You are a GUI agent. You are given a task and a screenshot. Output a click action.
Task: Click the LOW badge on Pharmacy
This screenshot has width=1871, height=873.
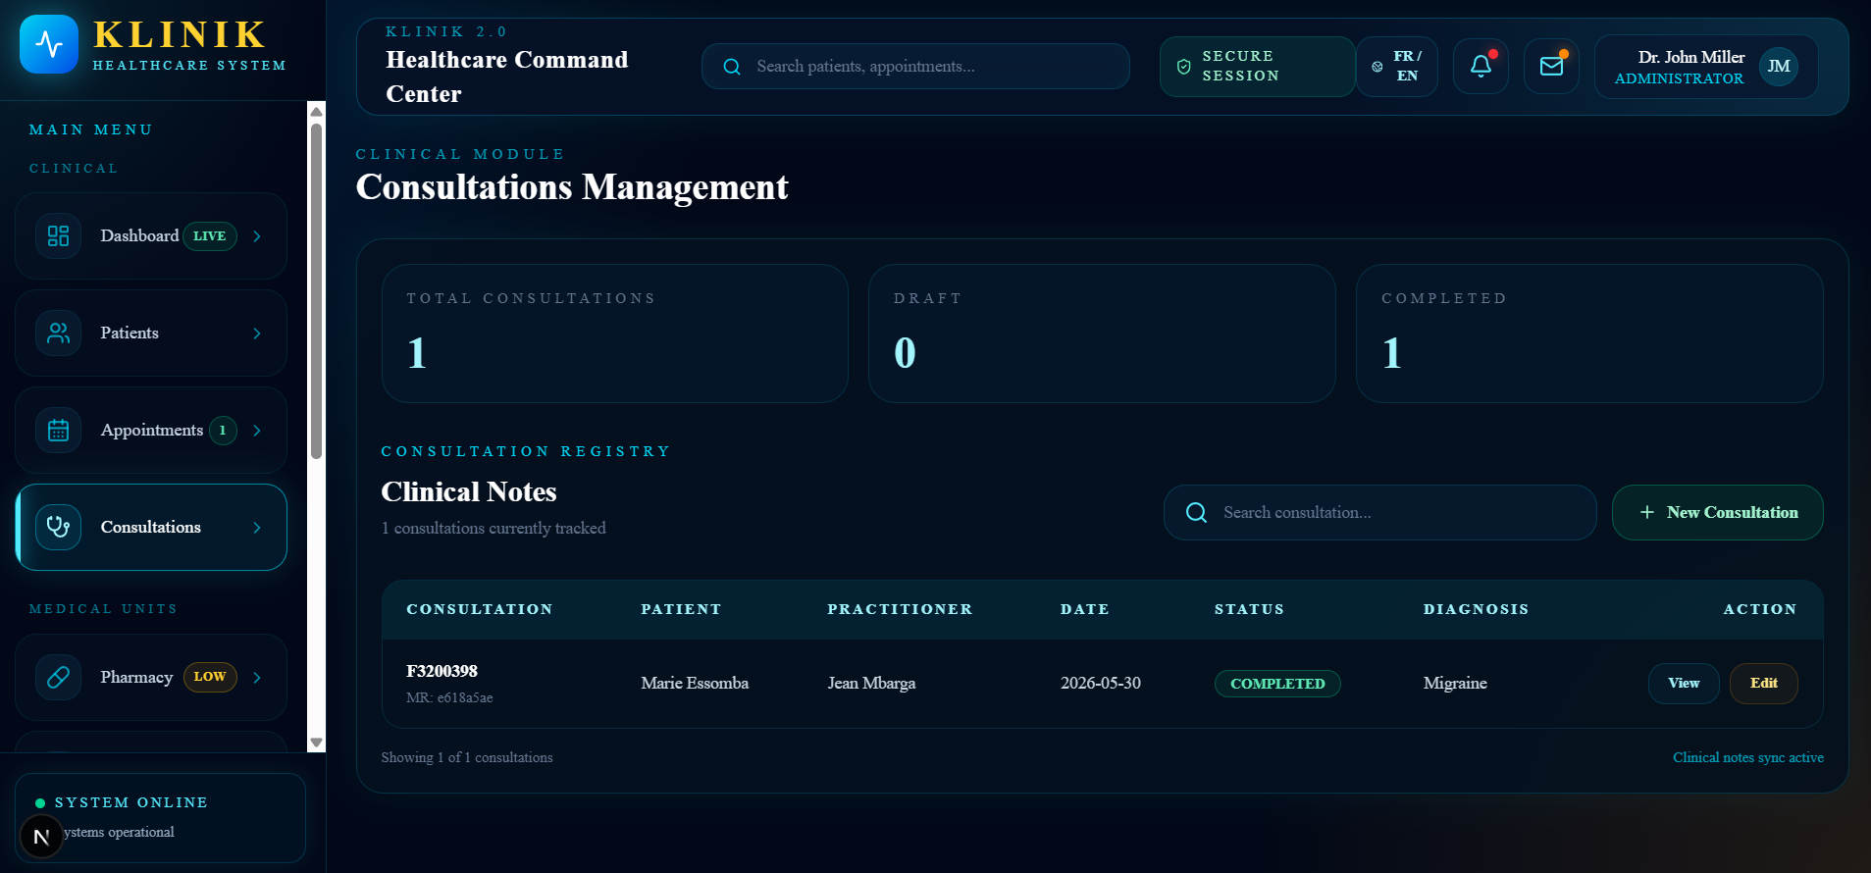pyautogui.click(x=209, y=677)
